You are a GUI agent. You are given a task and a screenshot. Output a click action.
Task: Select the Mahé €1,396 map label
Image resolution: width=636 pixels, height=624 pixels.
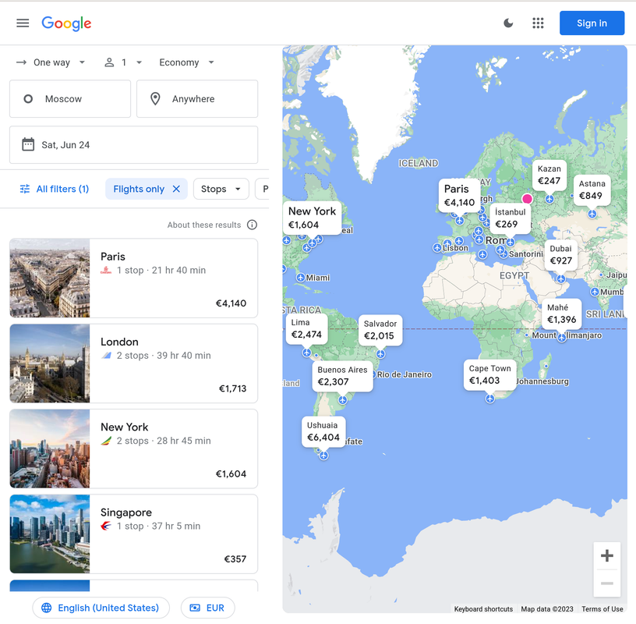click(x=561, y=314)
